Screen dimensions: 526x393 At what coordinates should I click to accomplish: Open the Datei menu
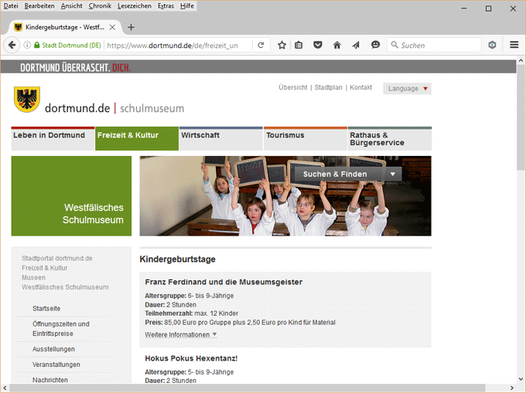11,5
